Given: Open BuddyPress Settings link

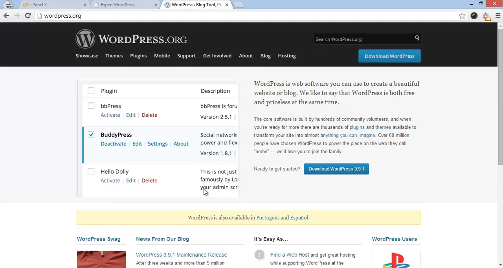Looking at the screenshot, I should point(158,144).
